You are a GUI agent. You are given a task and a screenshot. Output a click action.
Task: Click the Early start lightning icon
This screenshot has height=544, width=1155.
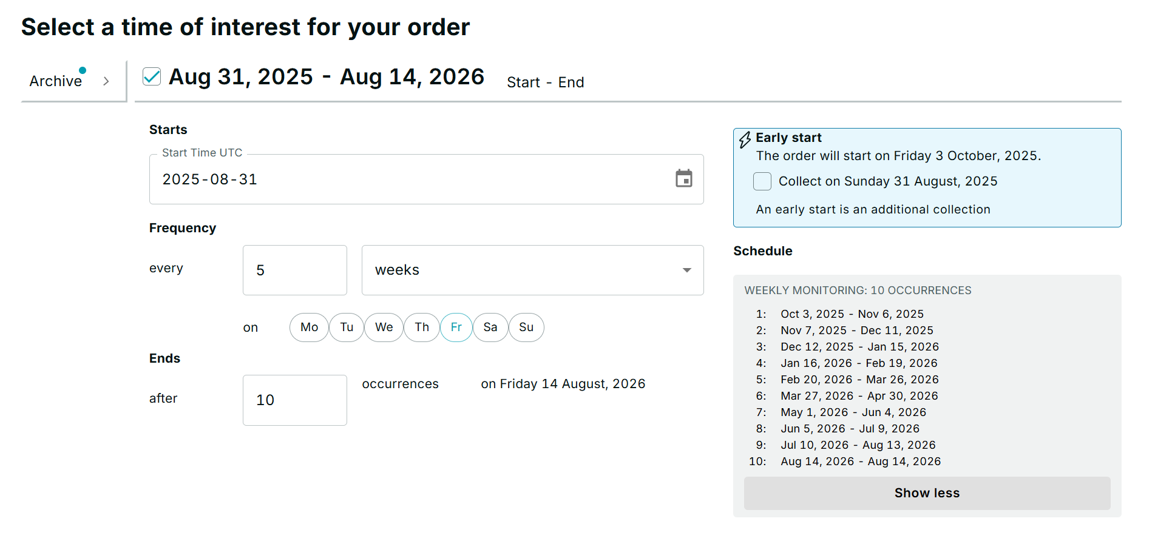coord(745,140)
